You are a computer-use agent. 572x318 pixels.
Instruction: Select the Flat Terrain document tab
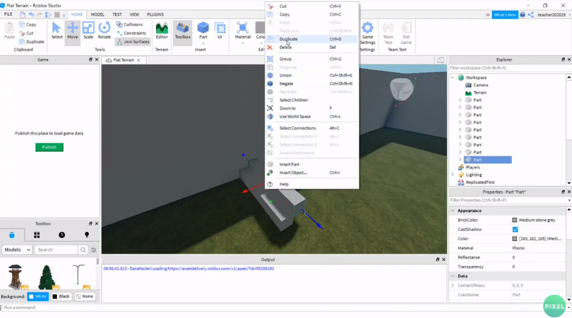[x=124, y=60]
